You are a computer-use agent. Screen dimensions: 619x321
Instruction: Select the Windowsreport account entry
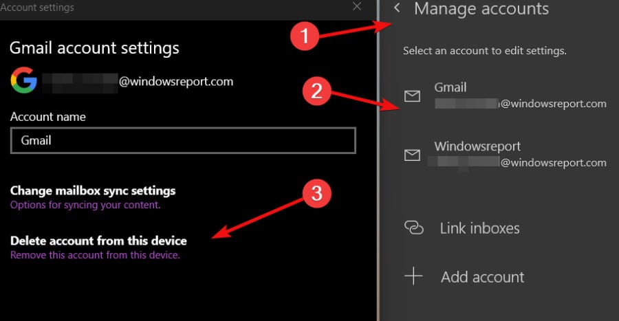[x=506, y=155]
